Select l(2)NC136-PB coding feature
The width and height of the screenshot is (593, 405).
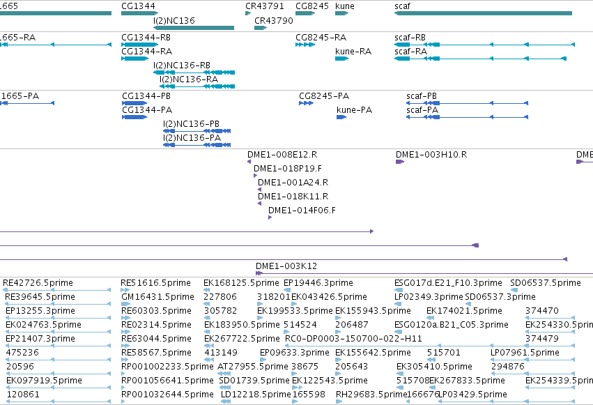pyautogui.click(x=197, y=131)
